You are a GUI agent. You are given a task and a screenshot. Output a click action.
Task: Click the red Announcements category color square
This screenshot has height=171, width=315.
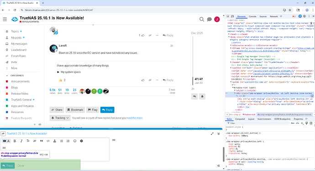pos(7,82)
